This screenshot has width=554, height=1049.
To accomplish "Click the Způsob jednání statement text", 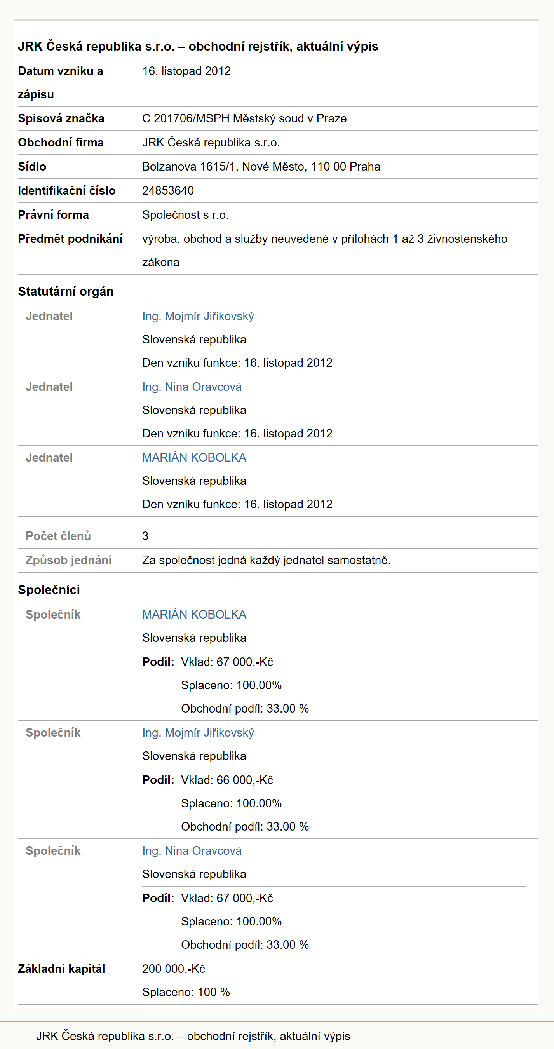I will tap(266, 560).
